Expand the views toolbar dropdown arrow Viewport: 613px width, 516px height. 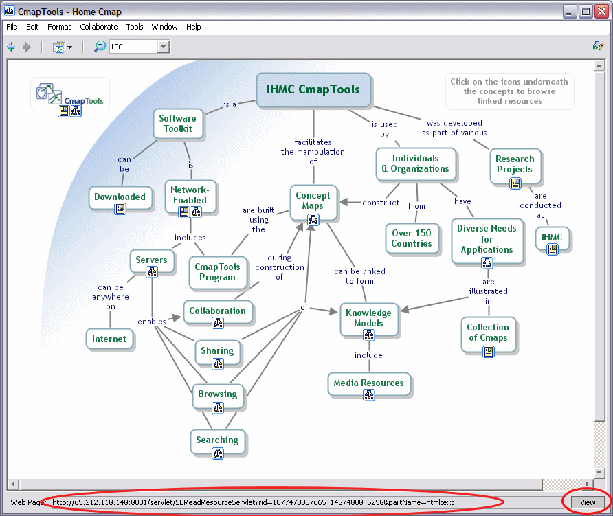(69, 47)
